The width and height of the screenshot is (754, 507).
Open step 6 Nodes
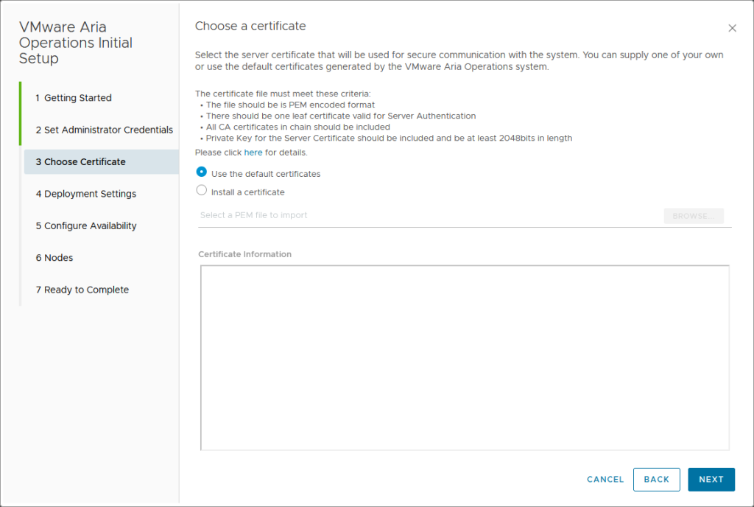click(x=54, y=258)
